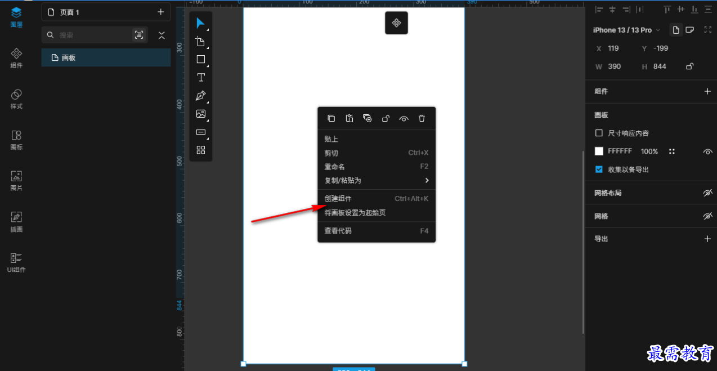The height and width of the screenshot is (371, 717).
Task: Align top edges icon
Action: [x=667, y=10]
